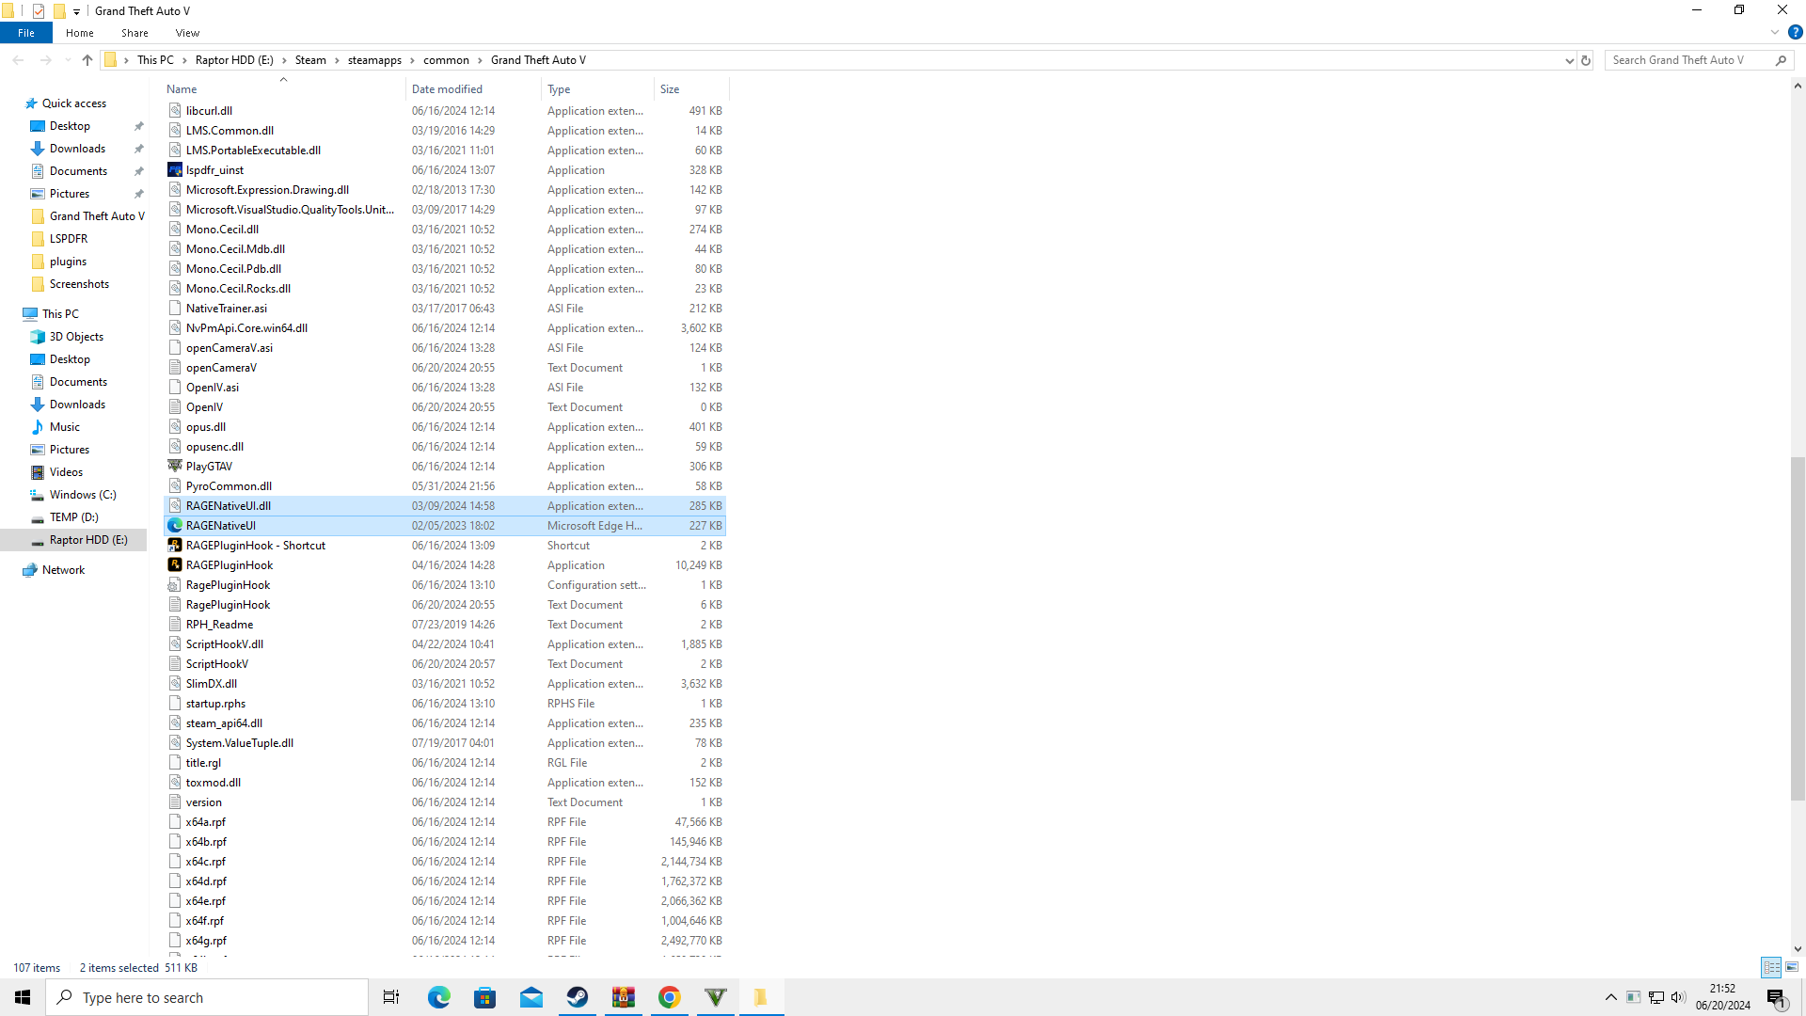The image size is (1806, 1016).
Task: Click the Refresh button beside the address bar
Action: click(x=1586, y=60)
